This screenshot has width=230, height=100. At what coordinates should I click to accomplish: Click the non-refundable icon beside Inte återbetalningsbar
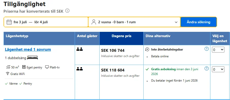pyautogui.click(x=147, y=49)
